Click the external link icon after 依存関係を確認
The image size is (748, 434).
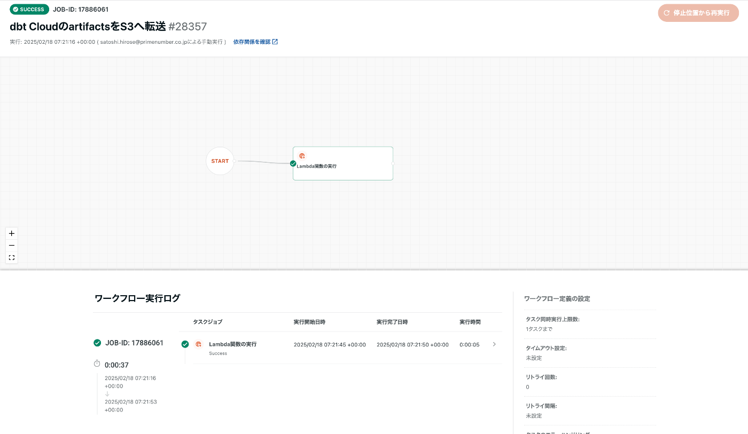coord(275,42)
